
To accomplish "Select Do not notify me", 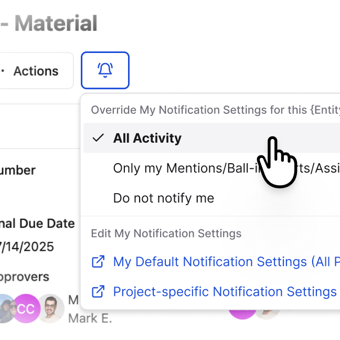I will pyautogui.click(x=164, y=198).
